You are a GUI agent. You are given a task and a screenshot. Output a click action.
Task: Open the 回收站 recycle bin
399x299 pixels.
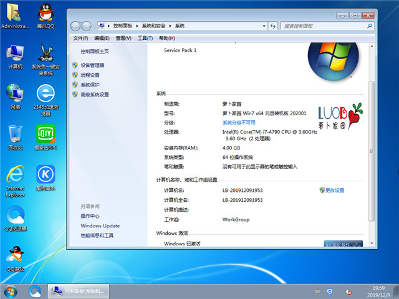click(x=15, y=138)
